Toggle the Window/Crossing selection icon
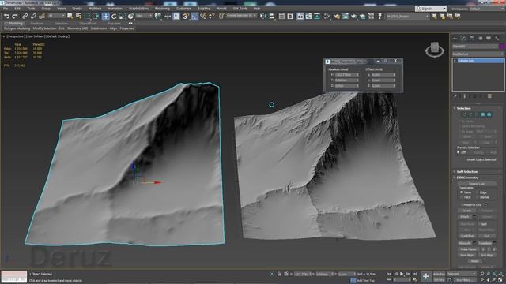 coord(96,16)
